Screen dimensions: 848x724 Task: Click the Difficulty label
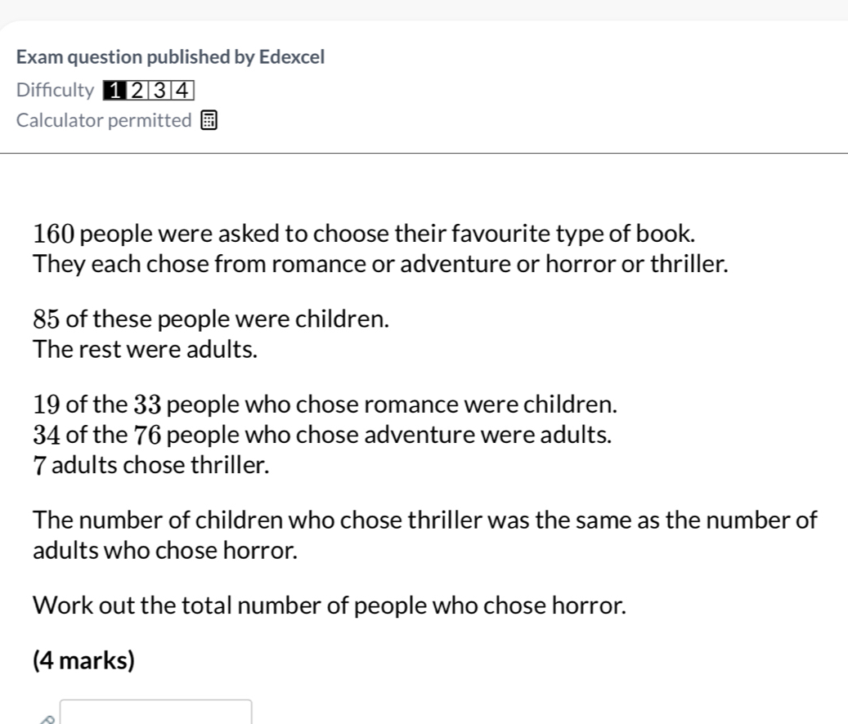(x=55, y=90)
